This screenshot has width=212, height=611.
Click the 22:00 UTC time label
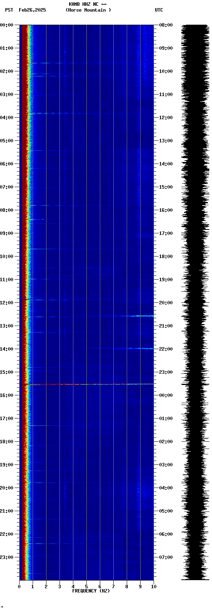(166, 349)
